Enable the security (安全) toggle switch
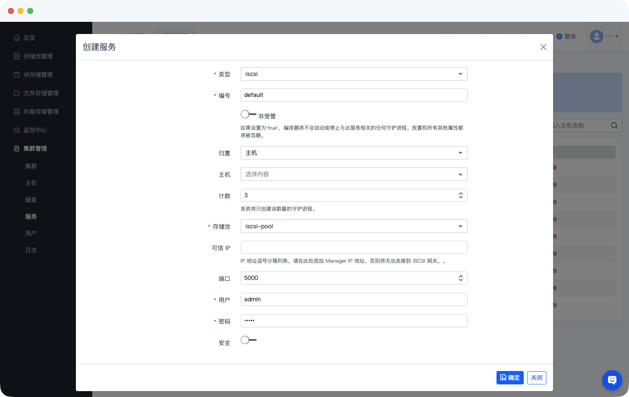Image resolution: width=629 pixels, height=397 pixels. (248, 340)
